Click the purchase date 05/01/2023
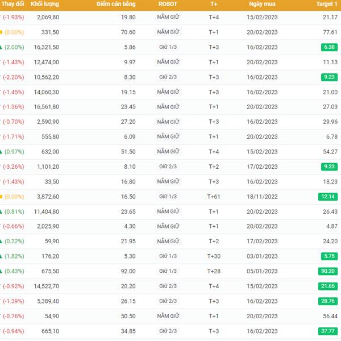341x341 pixels. point(262,271)
